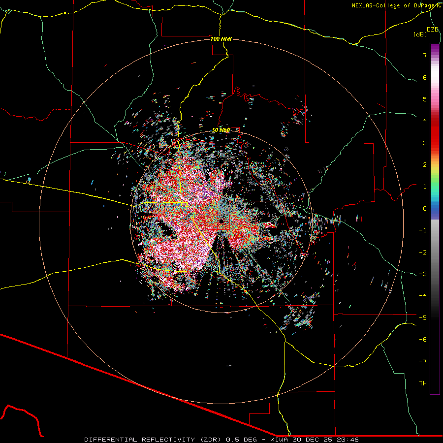
Task: Click the DIFFERENTIAL REFLECTIVITY caption at bottom
Action: pos(221,440)
